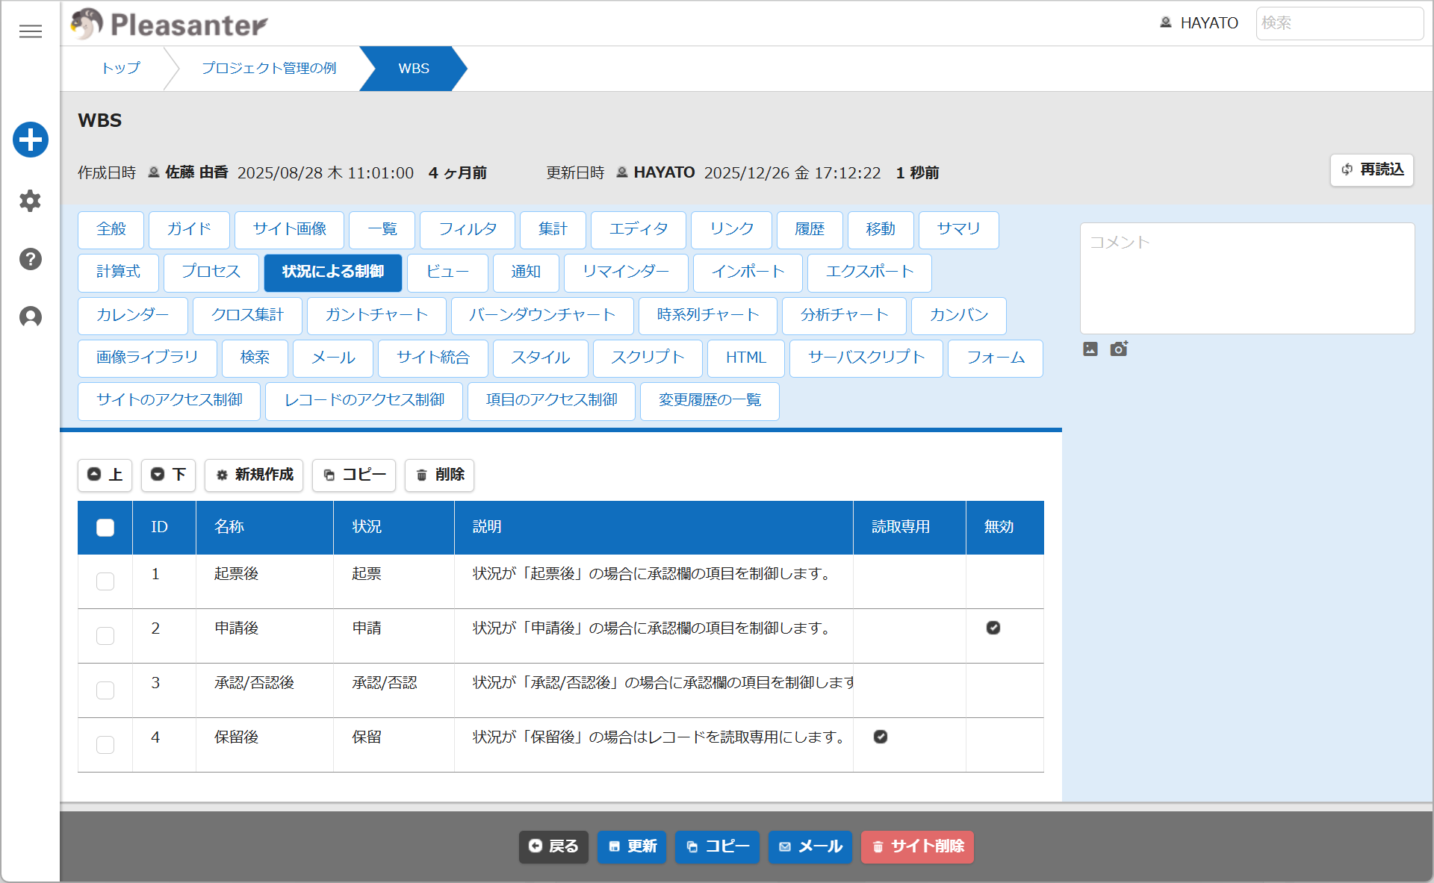1434x883 pixels.
Task: Select the ガントチャート tab
Action: 376,315
